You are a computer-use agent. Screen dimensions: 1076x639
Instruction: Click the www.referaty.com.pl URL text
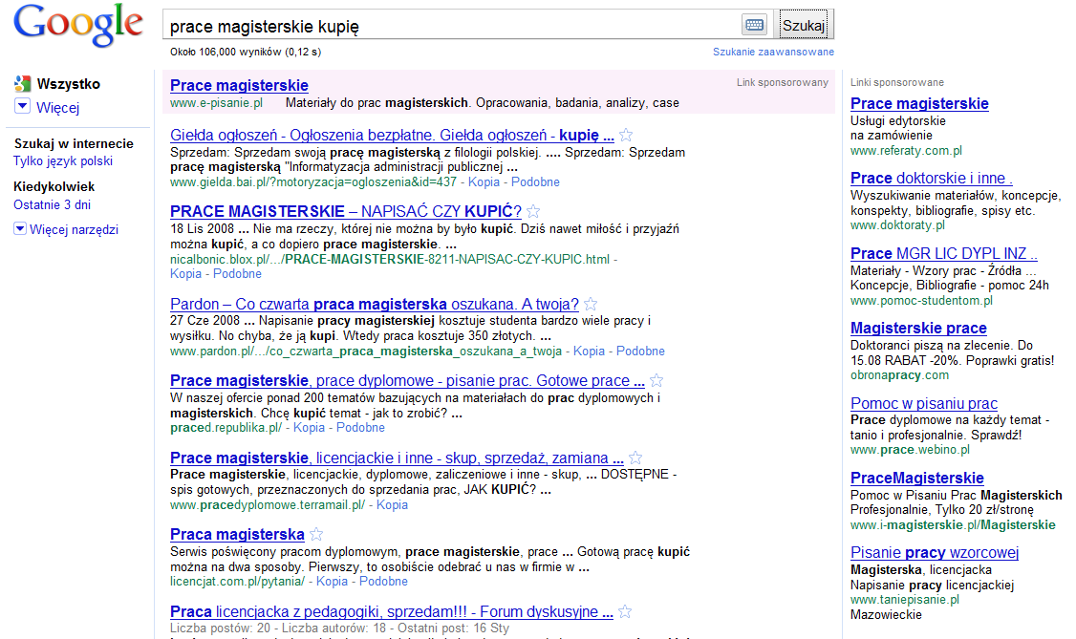click(x=906, y=151)
